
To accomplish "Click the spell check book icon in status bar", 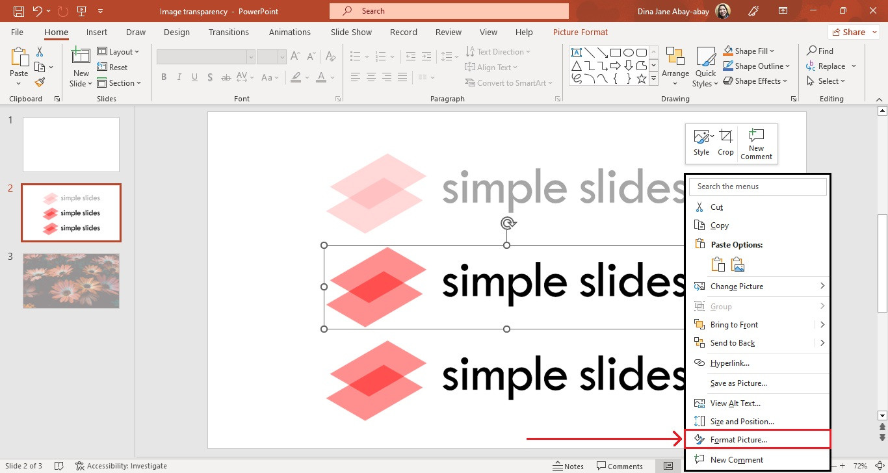I will pyautogui.click(x=59, y=466).
